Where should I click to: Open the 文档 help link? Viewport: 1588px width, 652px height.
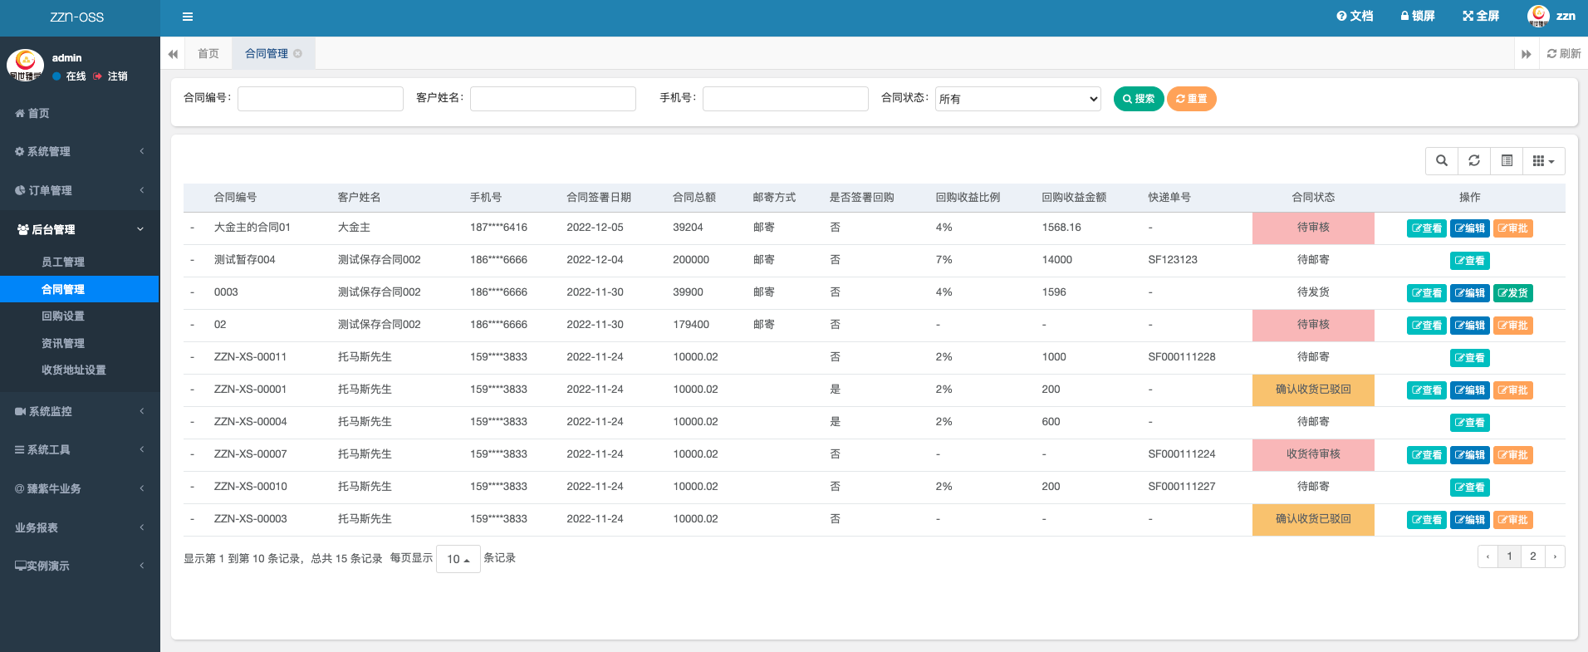pyautogui.click(x=1355, y=16)
